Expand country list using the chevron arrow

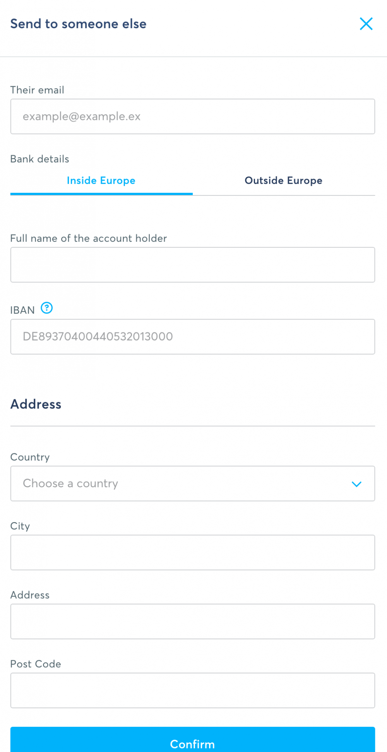(x=356, y=484)
